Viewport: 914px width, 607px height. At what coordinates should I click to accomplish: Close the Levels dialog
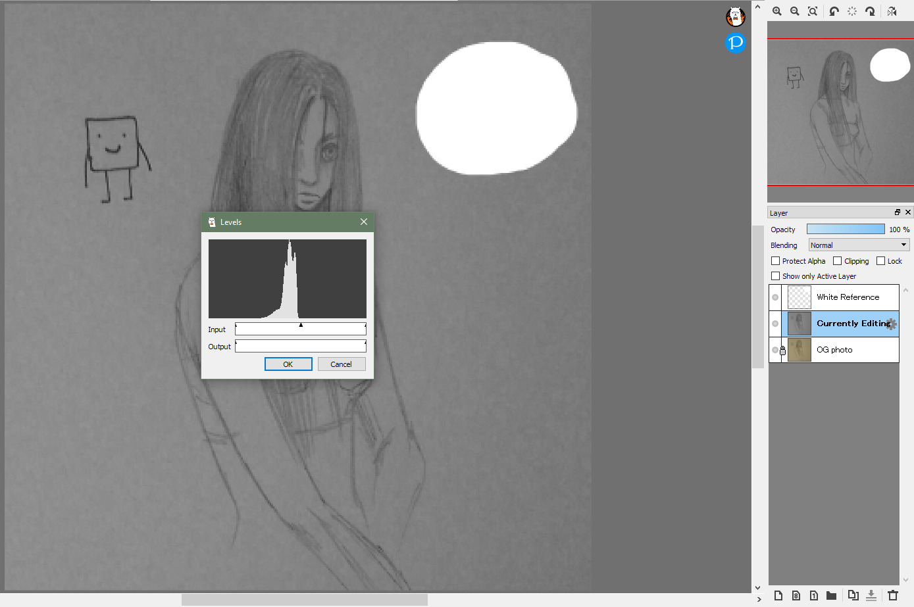tap(364, 222)
